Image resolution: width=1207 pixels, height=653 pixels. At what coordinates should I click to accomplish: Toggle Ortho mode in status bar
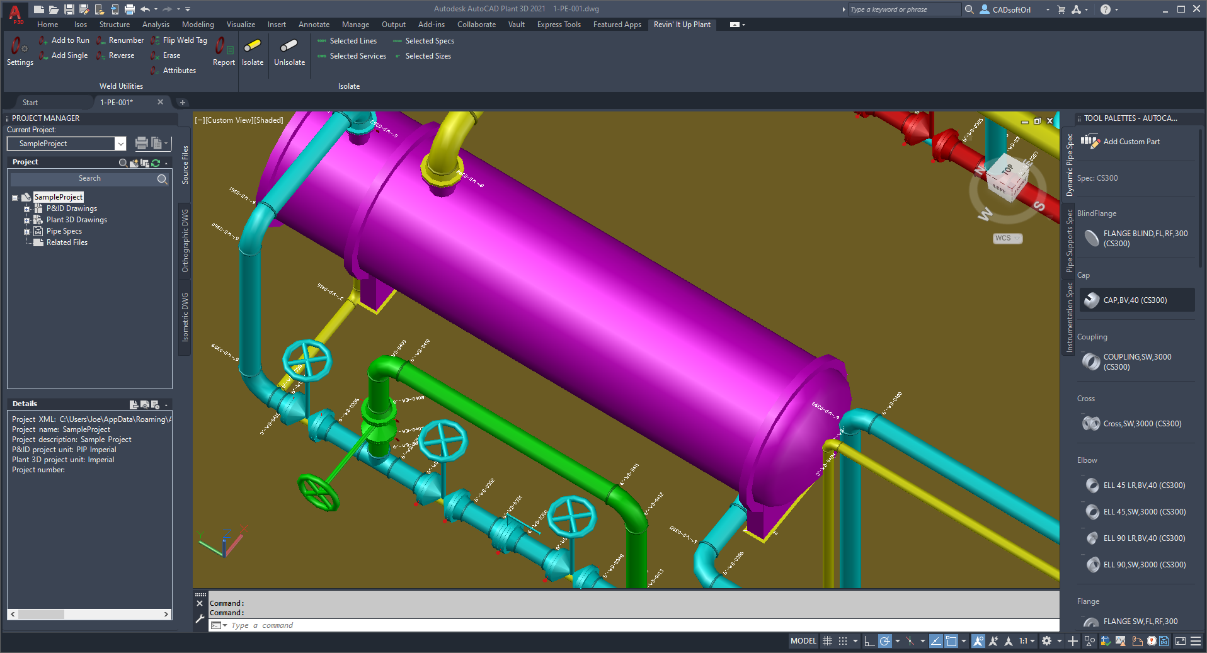point(869,641)
